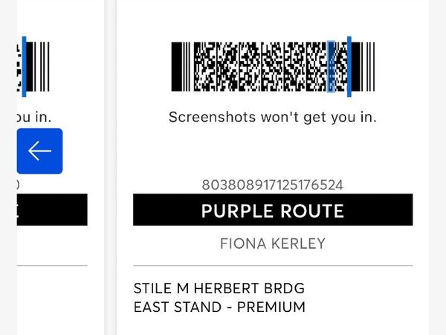
Task: Click the faded blue highlight strip inside the barcode
Action: click(331, 67)
